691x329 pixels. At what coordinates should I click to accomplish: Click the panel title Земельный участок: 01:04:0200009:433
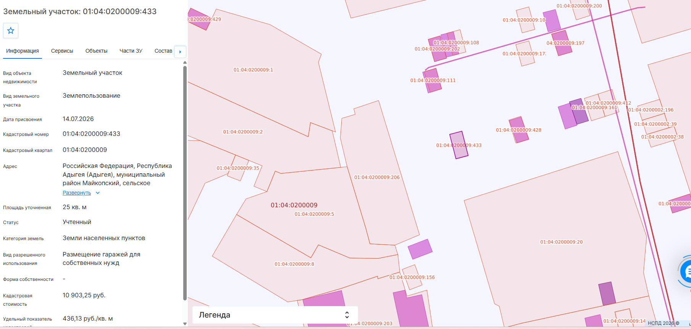(80, 11)
